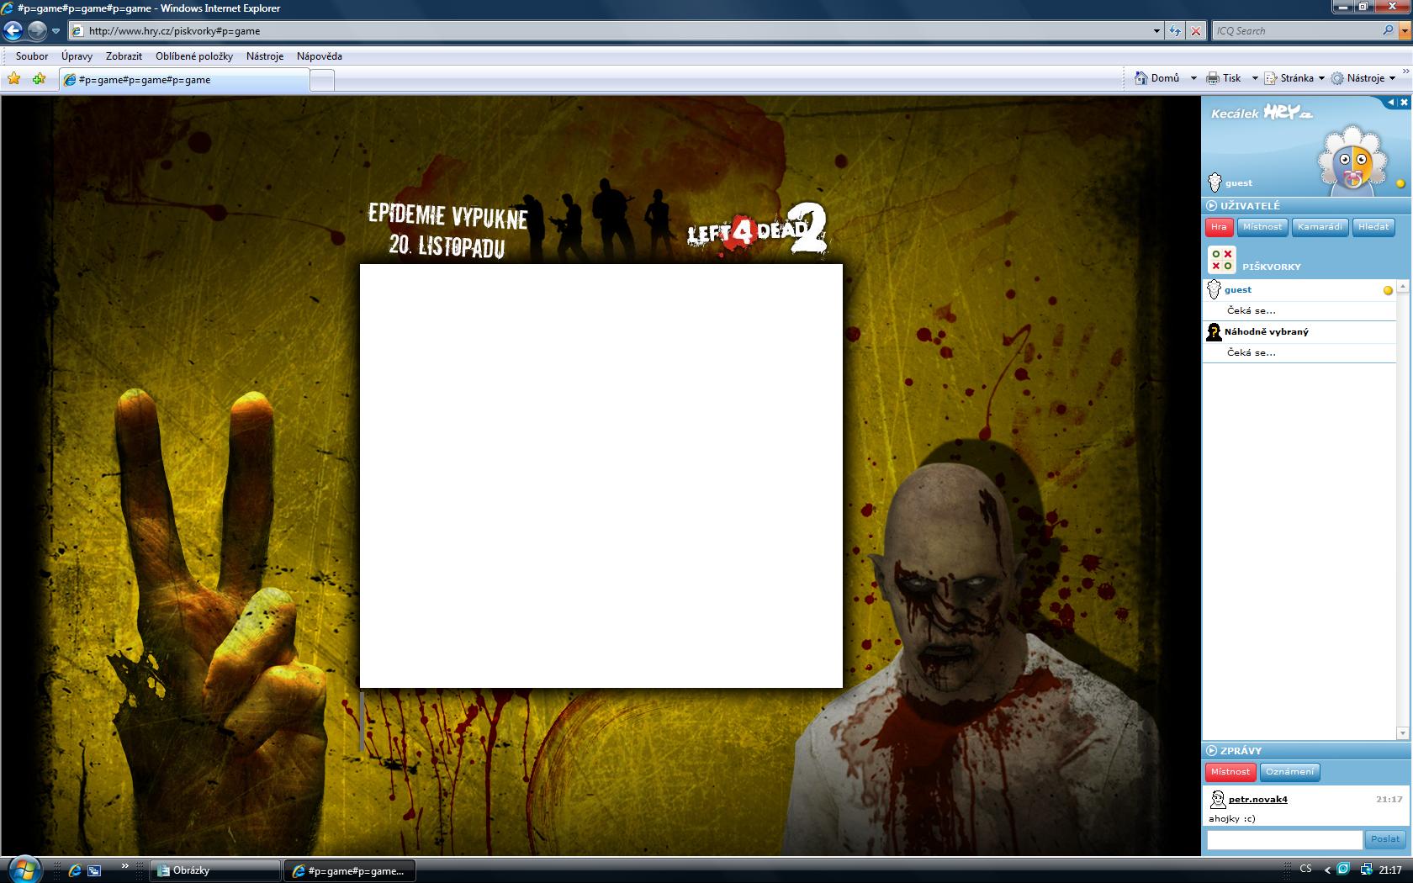Click the yellow status dot beside the mascot
The image size is (1413, 883).
[1400, 183]
